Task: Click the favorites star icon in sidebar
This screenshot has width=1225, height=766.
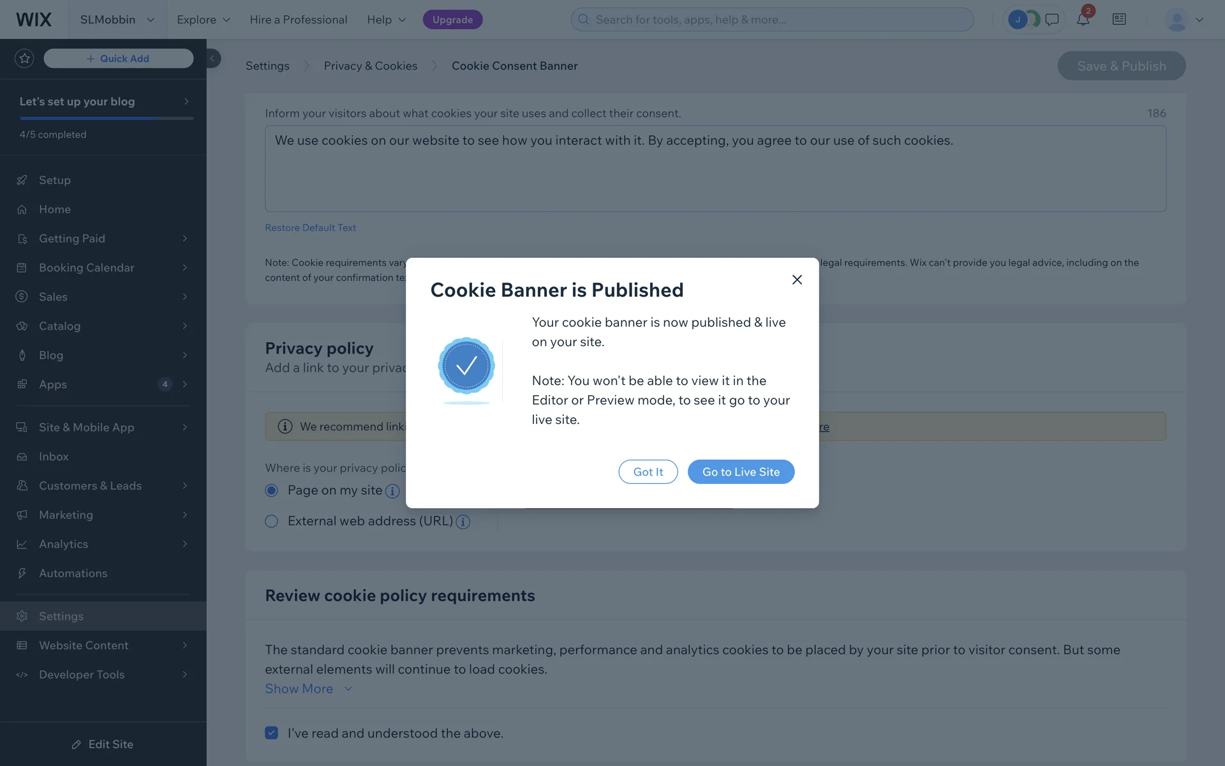Action: point(24,58)
